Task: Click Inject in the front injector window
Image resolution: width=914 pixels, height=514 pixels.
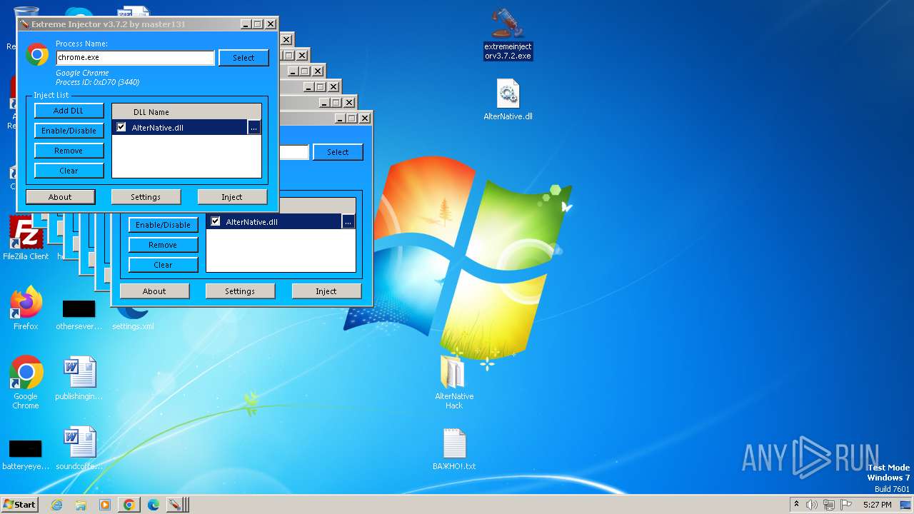Action: pos(232,197)
